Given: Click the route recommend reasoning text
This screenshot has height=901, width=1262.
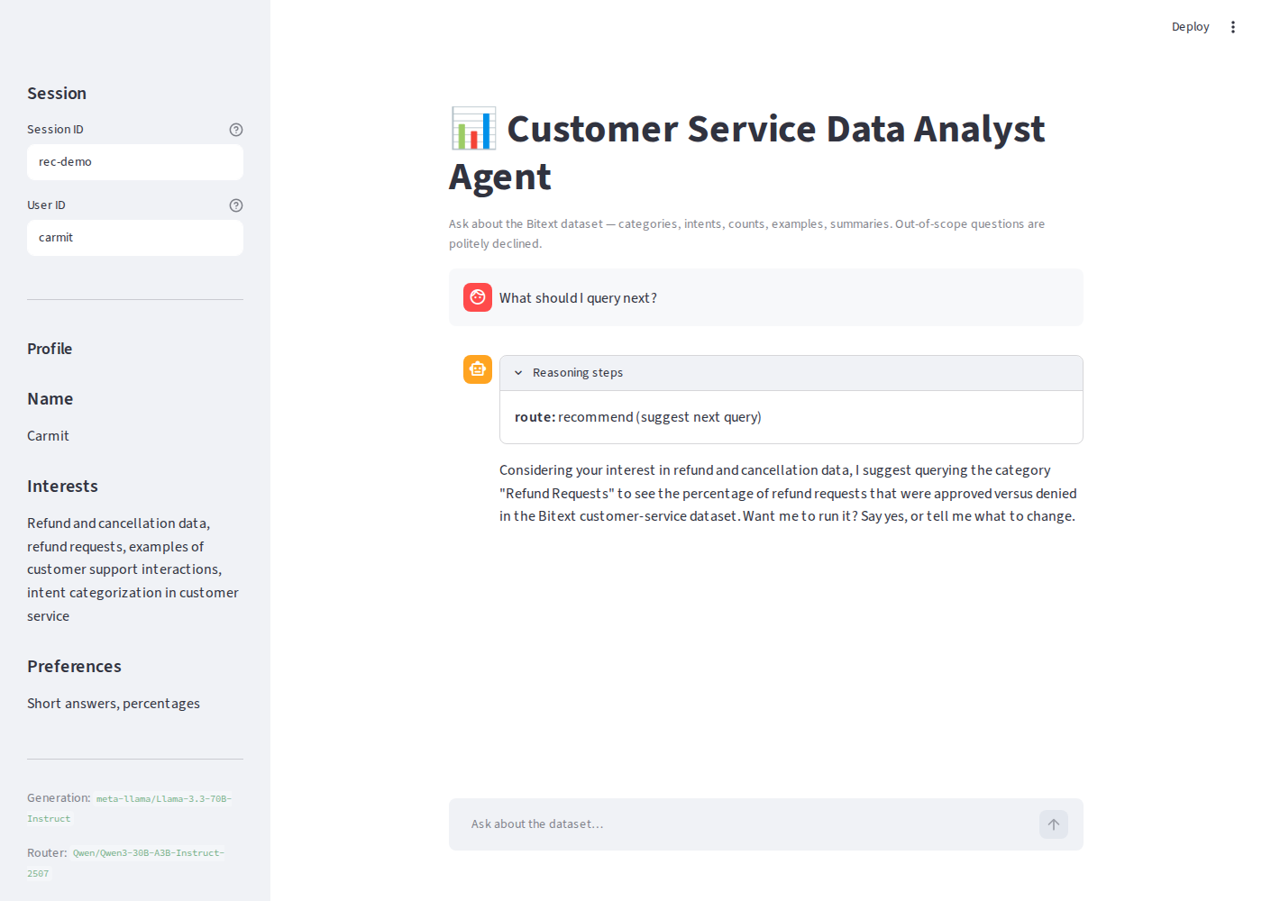Looking at the screenshot, I should [x=638, y=417].
